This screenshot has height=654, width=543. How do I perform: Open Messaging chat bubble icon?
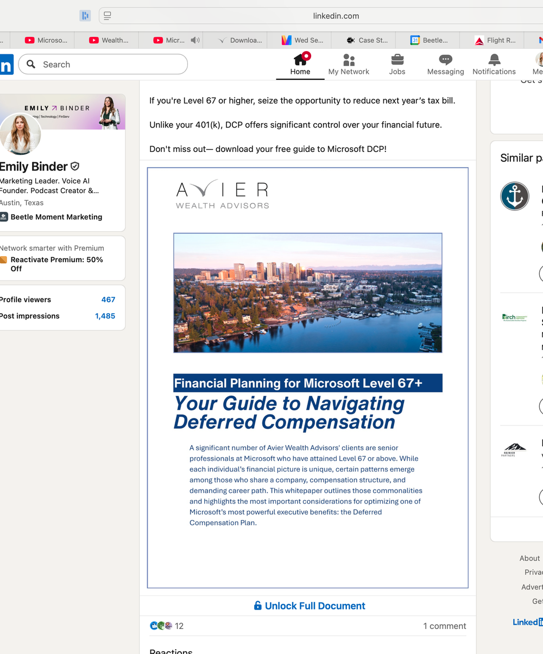[x=445, y=59]
